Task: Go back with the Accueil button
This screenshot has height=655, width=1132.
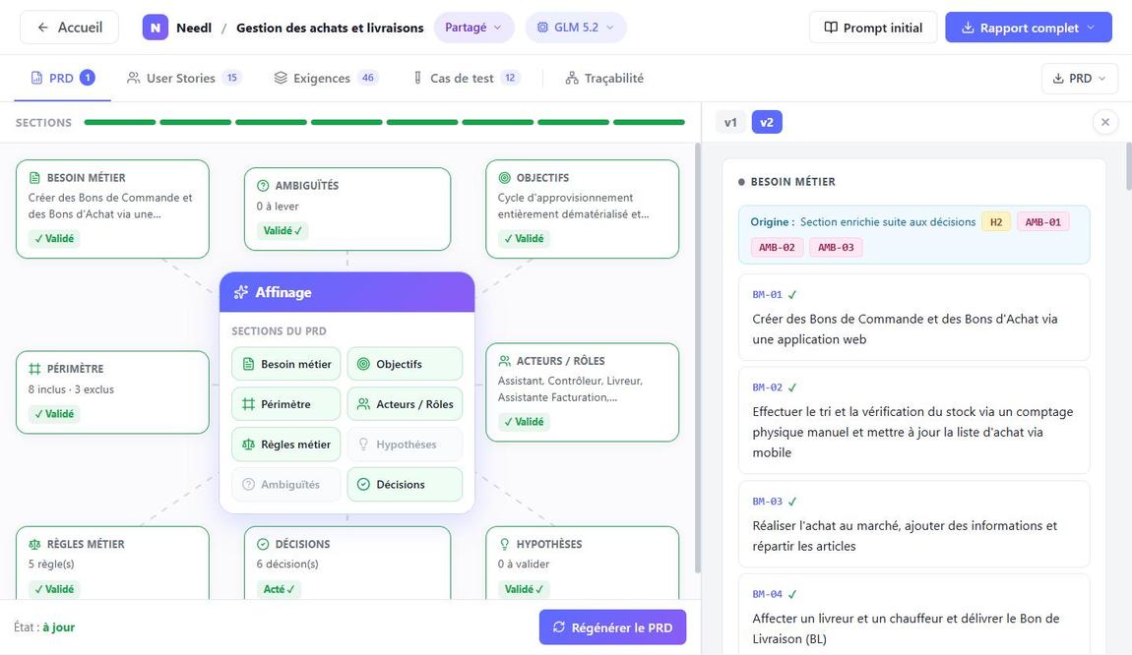Action: click(69, 28)
